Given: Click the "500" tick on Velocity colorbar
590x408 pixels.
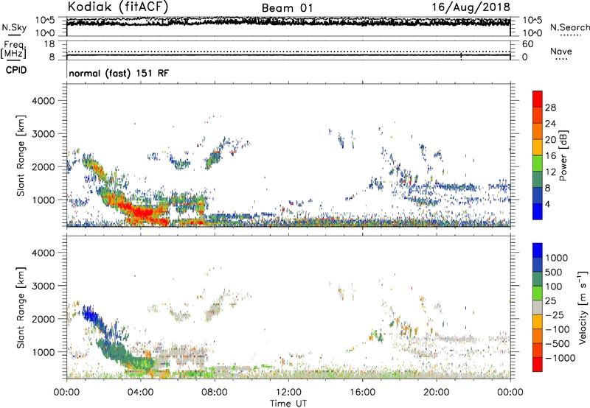Looking at the screenshot, I should (x=554, y=272).
